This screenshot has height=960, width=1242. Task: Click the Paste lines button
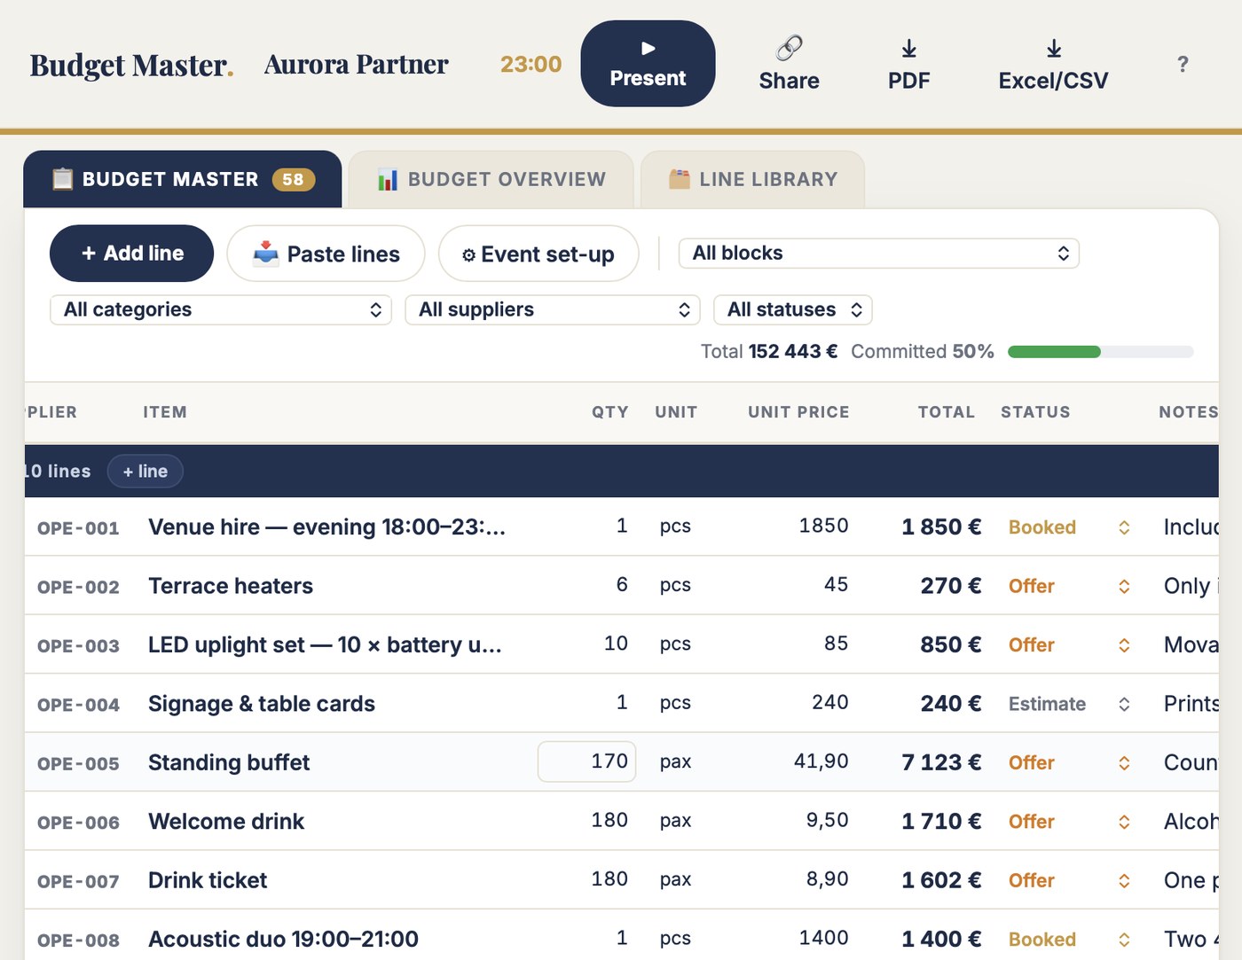click(326, 254)
